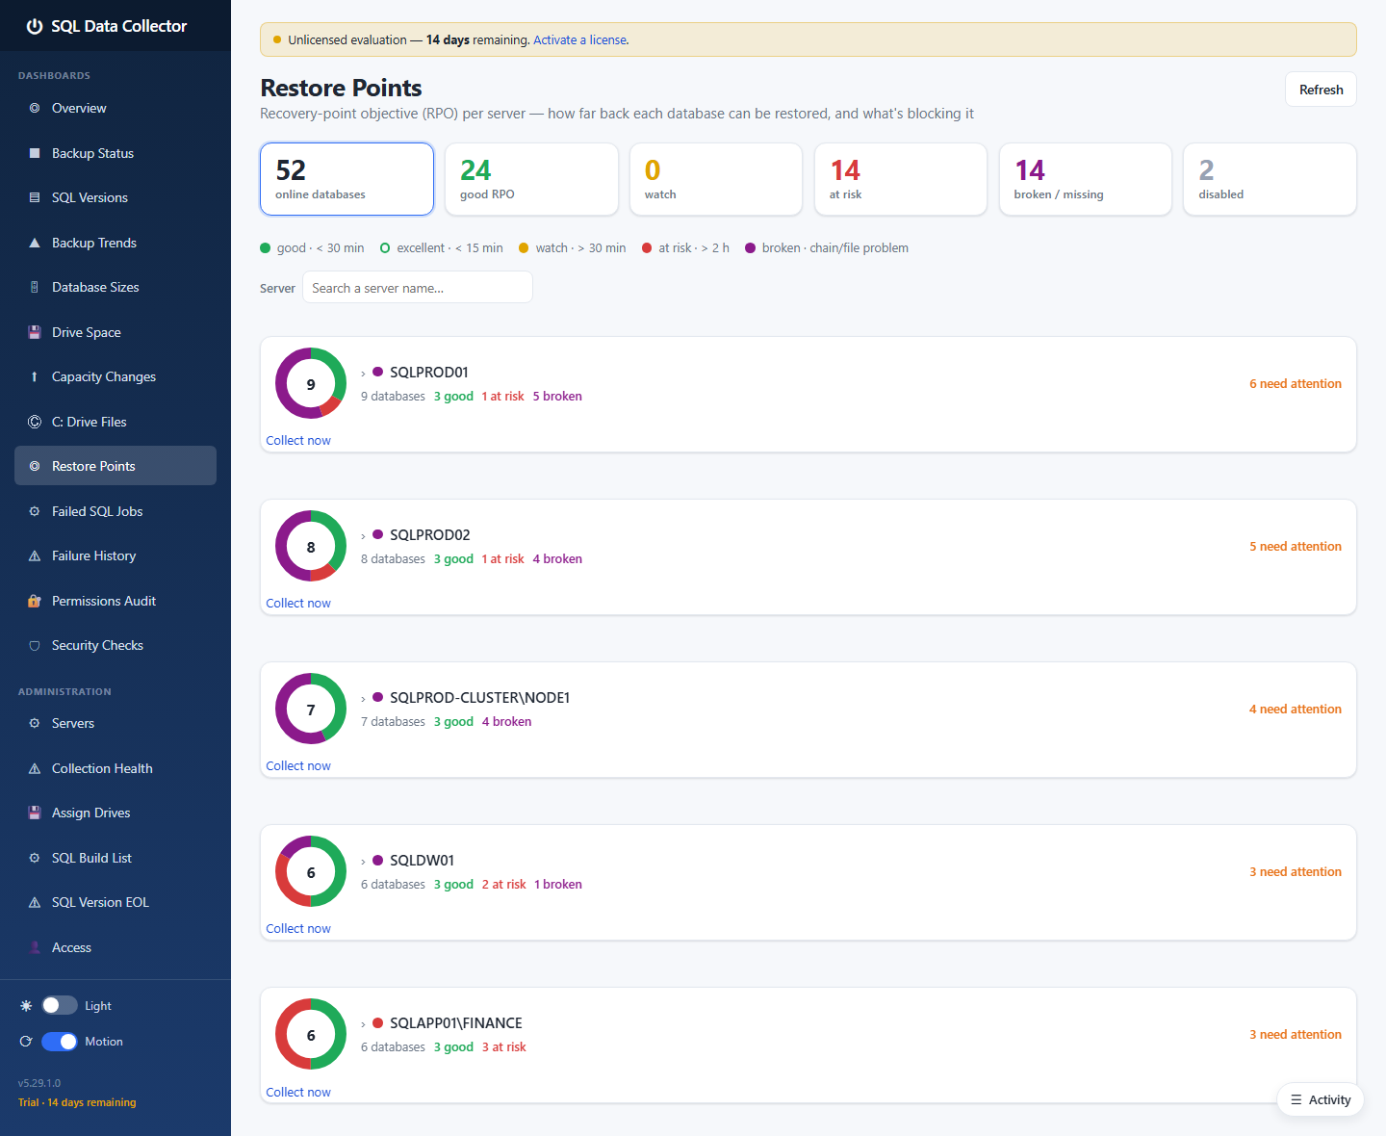Click the Failed SQL Jobs gear icon

click(35, 511)
